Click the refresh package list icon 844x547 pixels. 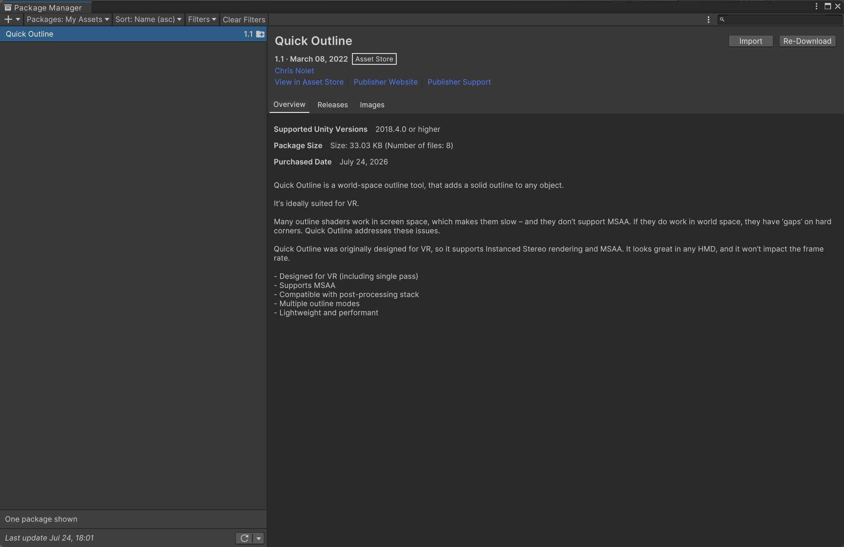coord(245,538)
